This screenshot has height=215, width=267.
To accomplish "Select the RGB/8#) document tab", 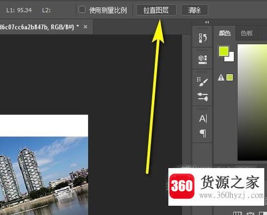I will (46, 27).
